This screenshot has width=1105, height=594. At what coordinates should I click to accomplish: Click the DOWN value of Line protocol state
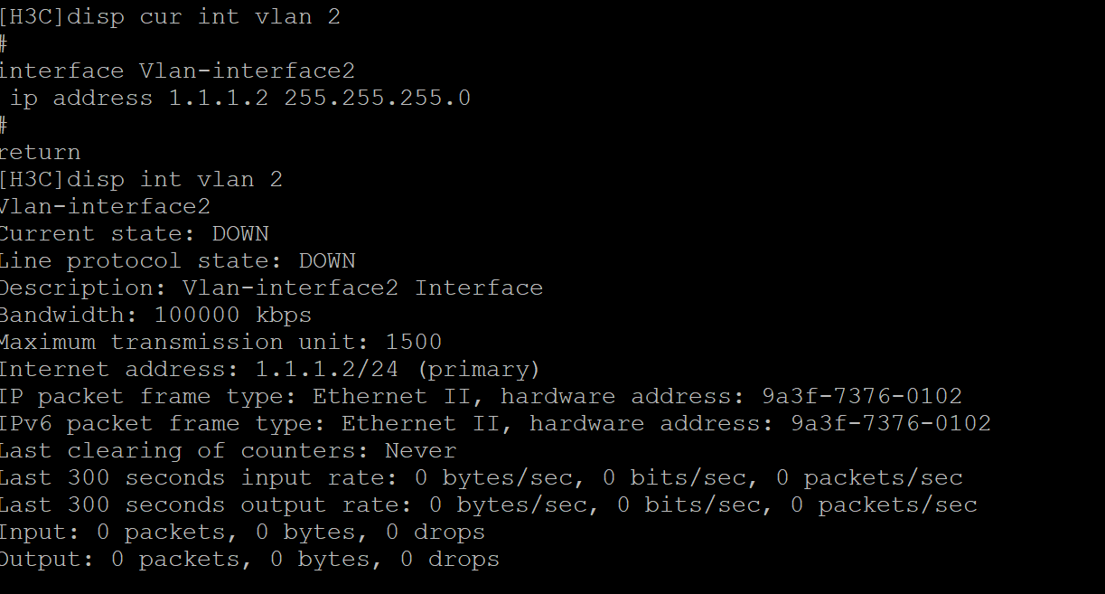(x=327, y=260)
